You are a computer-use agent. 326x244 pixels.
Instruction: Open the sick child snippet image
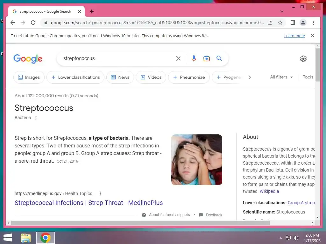(197, 160)
